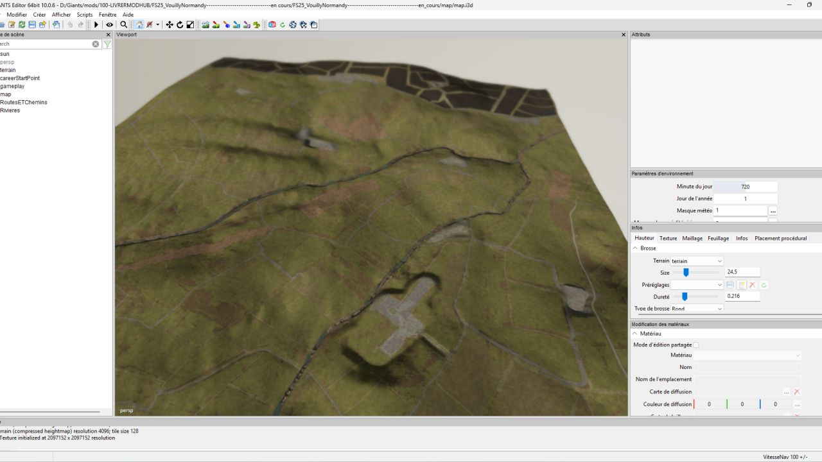Enable Mode d'édition partagée checkbox
Viewport: 822px width, 462px height.
click(x=695, y=345)
